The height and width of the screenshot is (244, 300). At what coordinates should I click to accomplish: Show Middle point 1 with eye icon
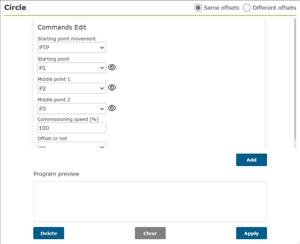click(x=112, y=88)
